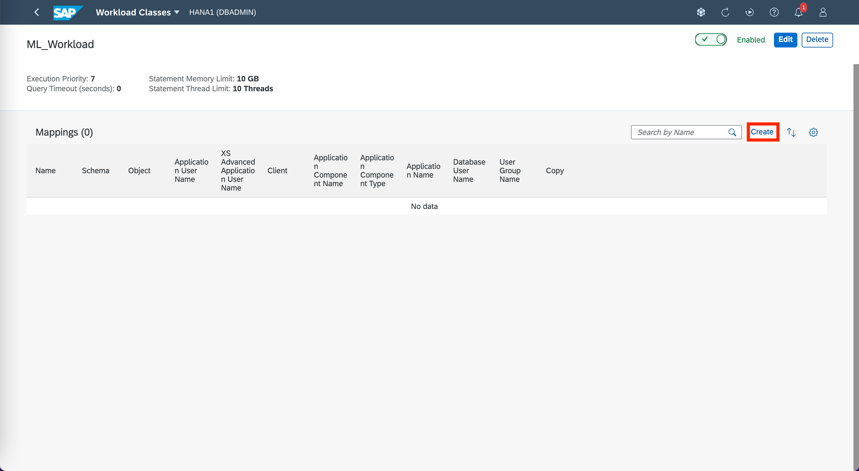The height and width of the screenshot is (471, 859).
Task: Open table settings gear icon
Action: [813, 132]
